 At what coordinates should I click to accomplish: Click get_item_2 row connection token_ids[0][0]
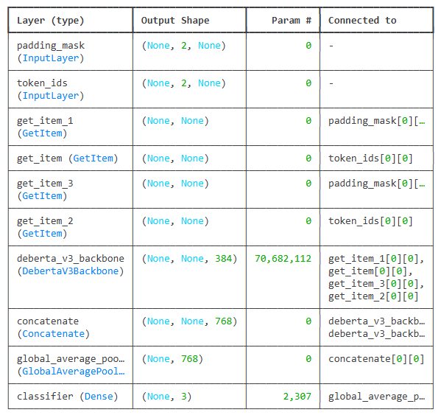pyautogui.click(x=370, y=221)
